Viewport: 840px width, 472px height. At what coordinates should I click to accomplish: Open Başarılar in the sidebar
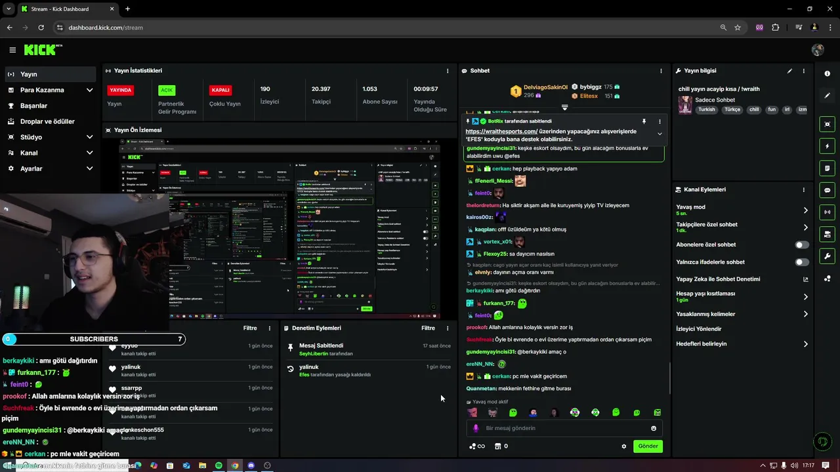click(x=50, y=106)
